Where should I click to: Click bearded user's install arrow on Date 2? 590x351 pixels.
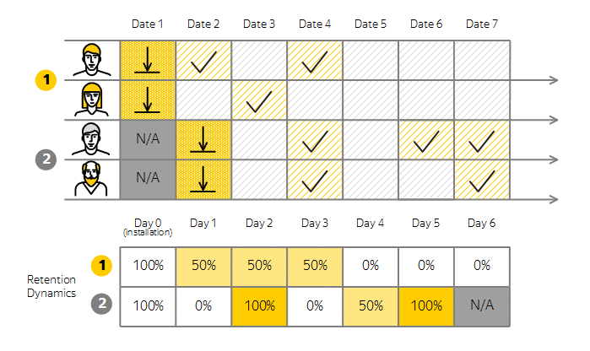(203, 179)
